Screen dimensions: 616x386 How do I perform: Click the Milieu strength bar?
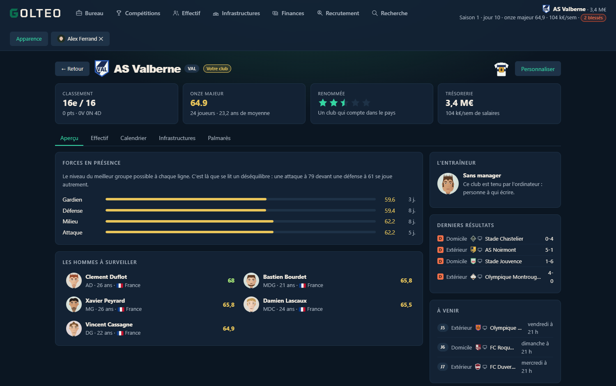(241, 221)
